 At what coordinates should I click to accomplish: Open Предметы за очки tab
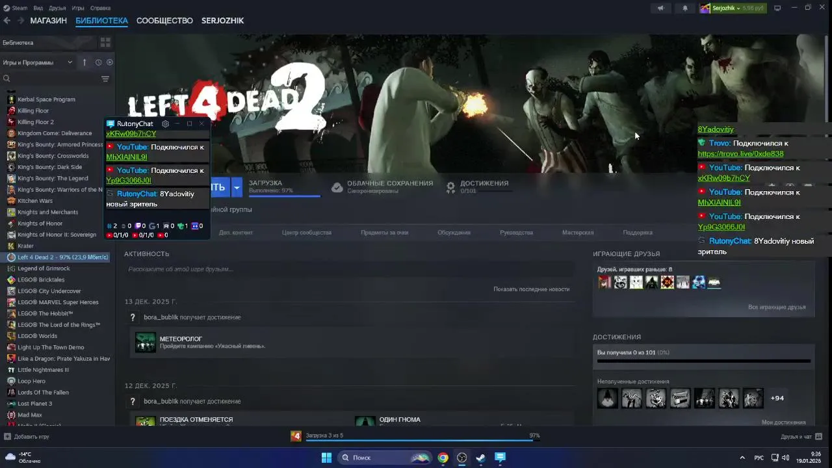click(385, 233)
